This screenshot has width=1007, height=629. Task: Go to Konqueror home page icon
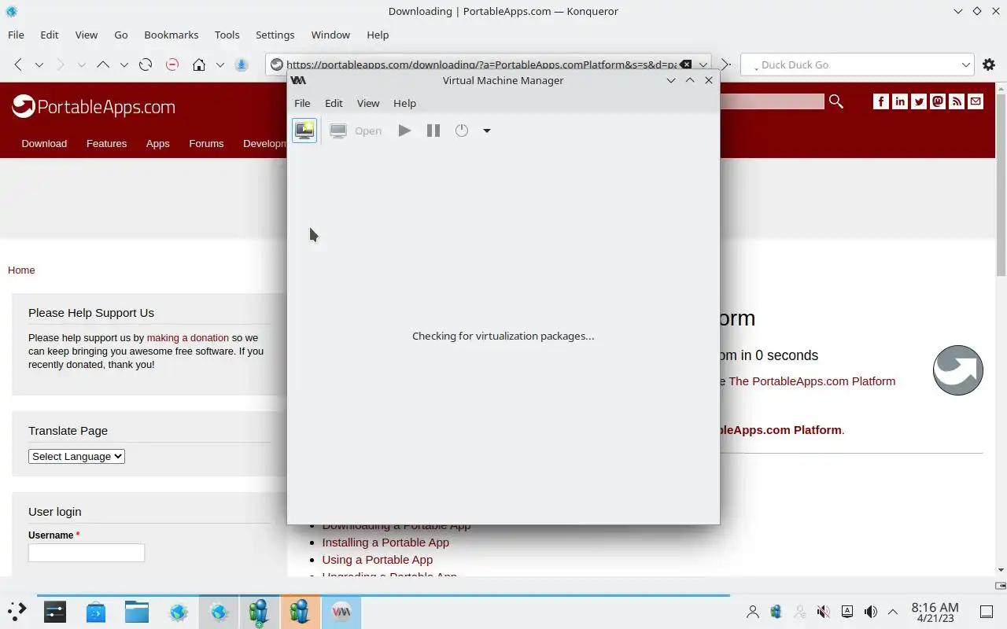(x=199, y=64)
